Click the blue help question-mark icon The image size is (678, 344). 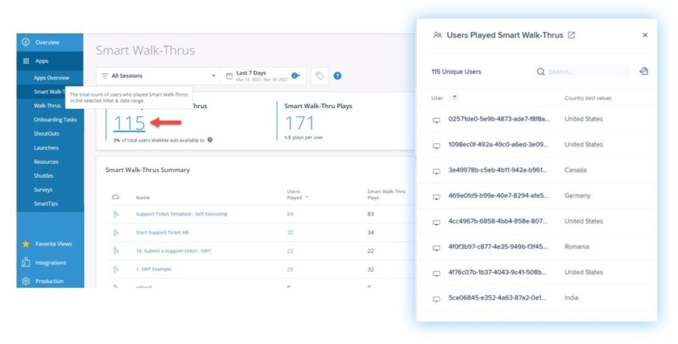(337, 76)
